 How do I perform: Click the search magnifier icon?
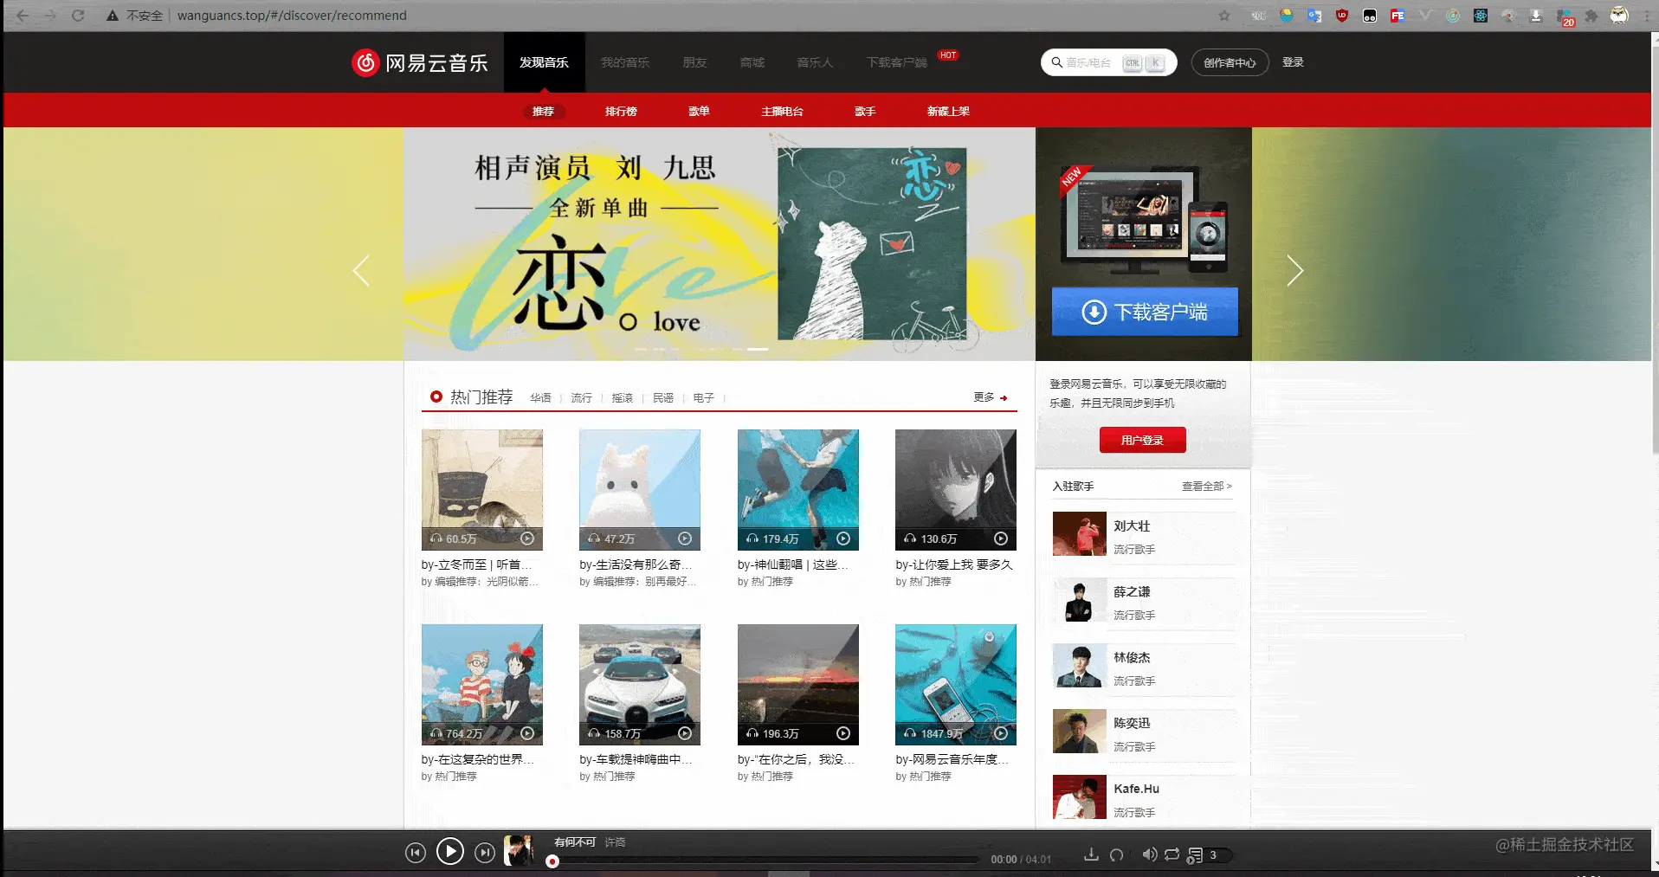(x=1056, y=62)
